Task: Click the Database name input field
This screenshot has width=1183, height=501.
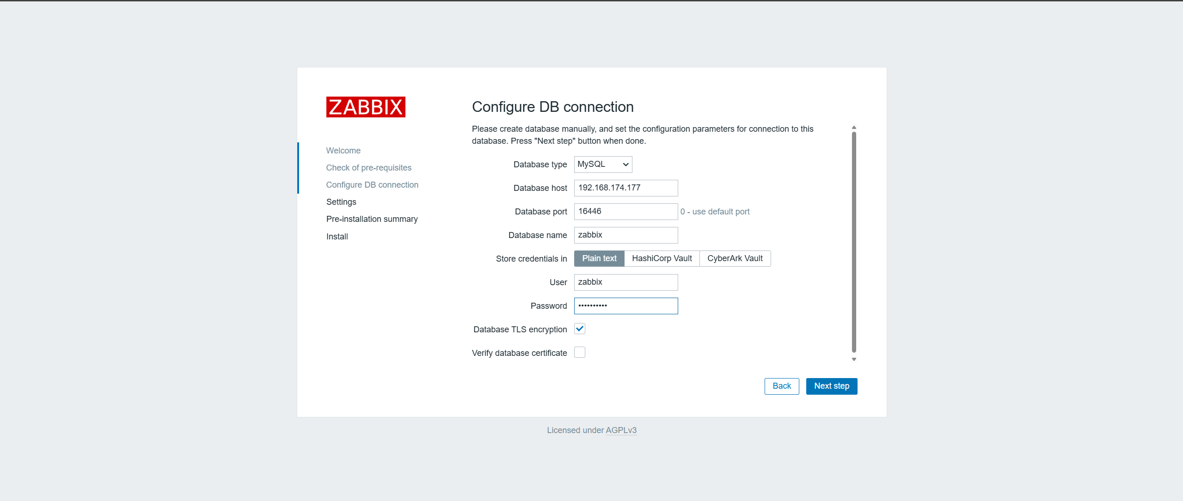Action: pos(626,235)
